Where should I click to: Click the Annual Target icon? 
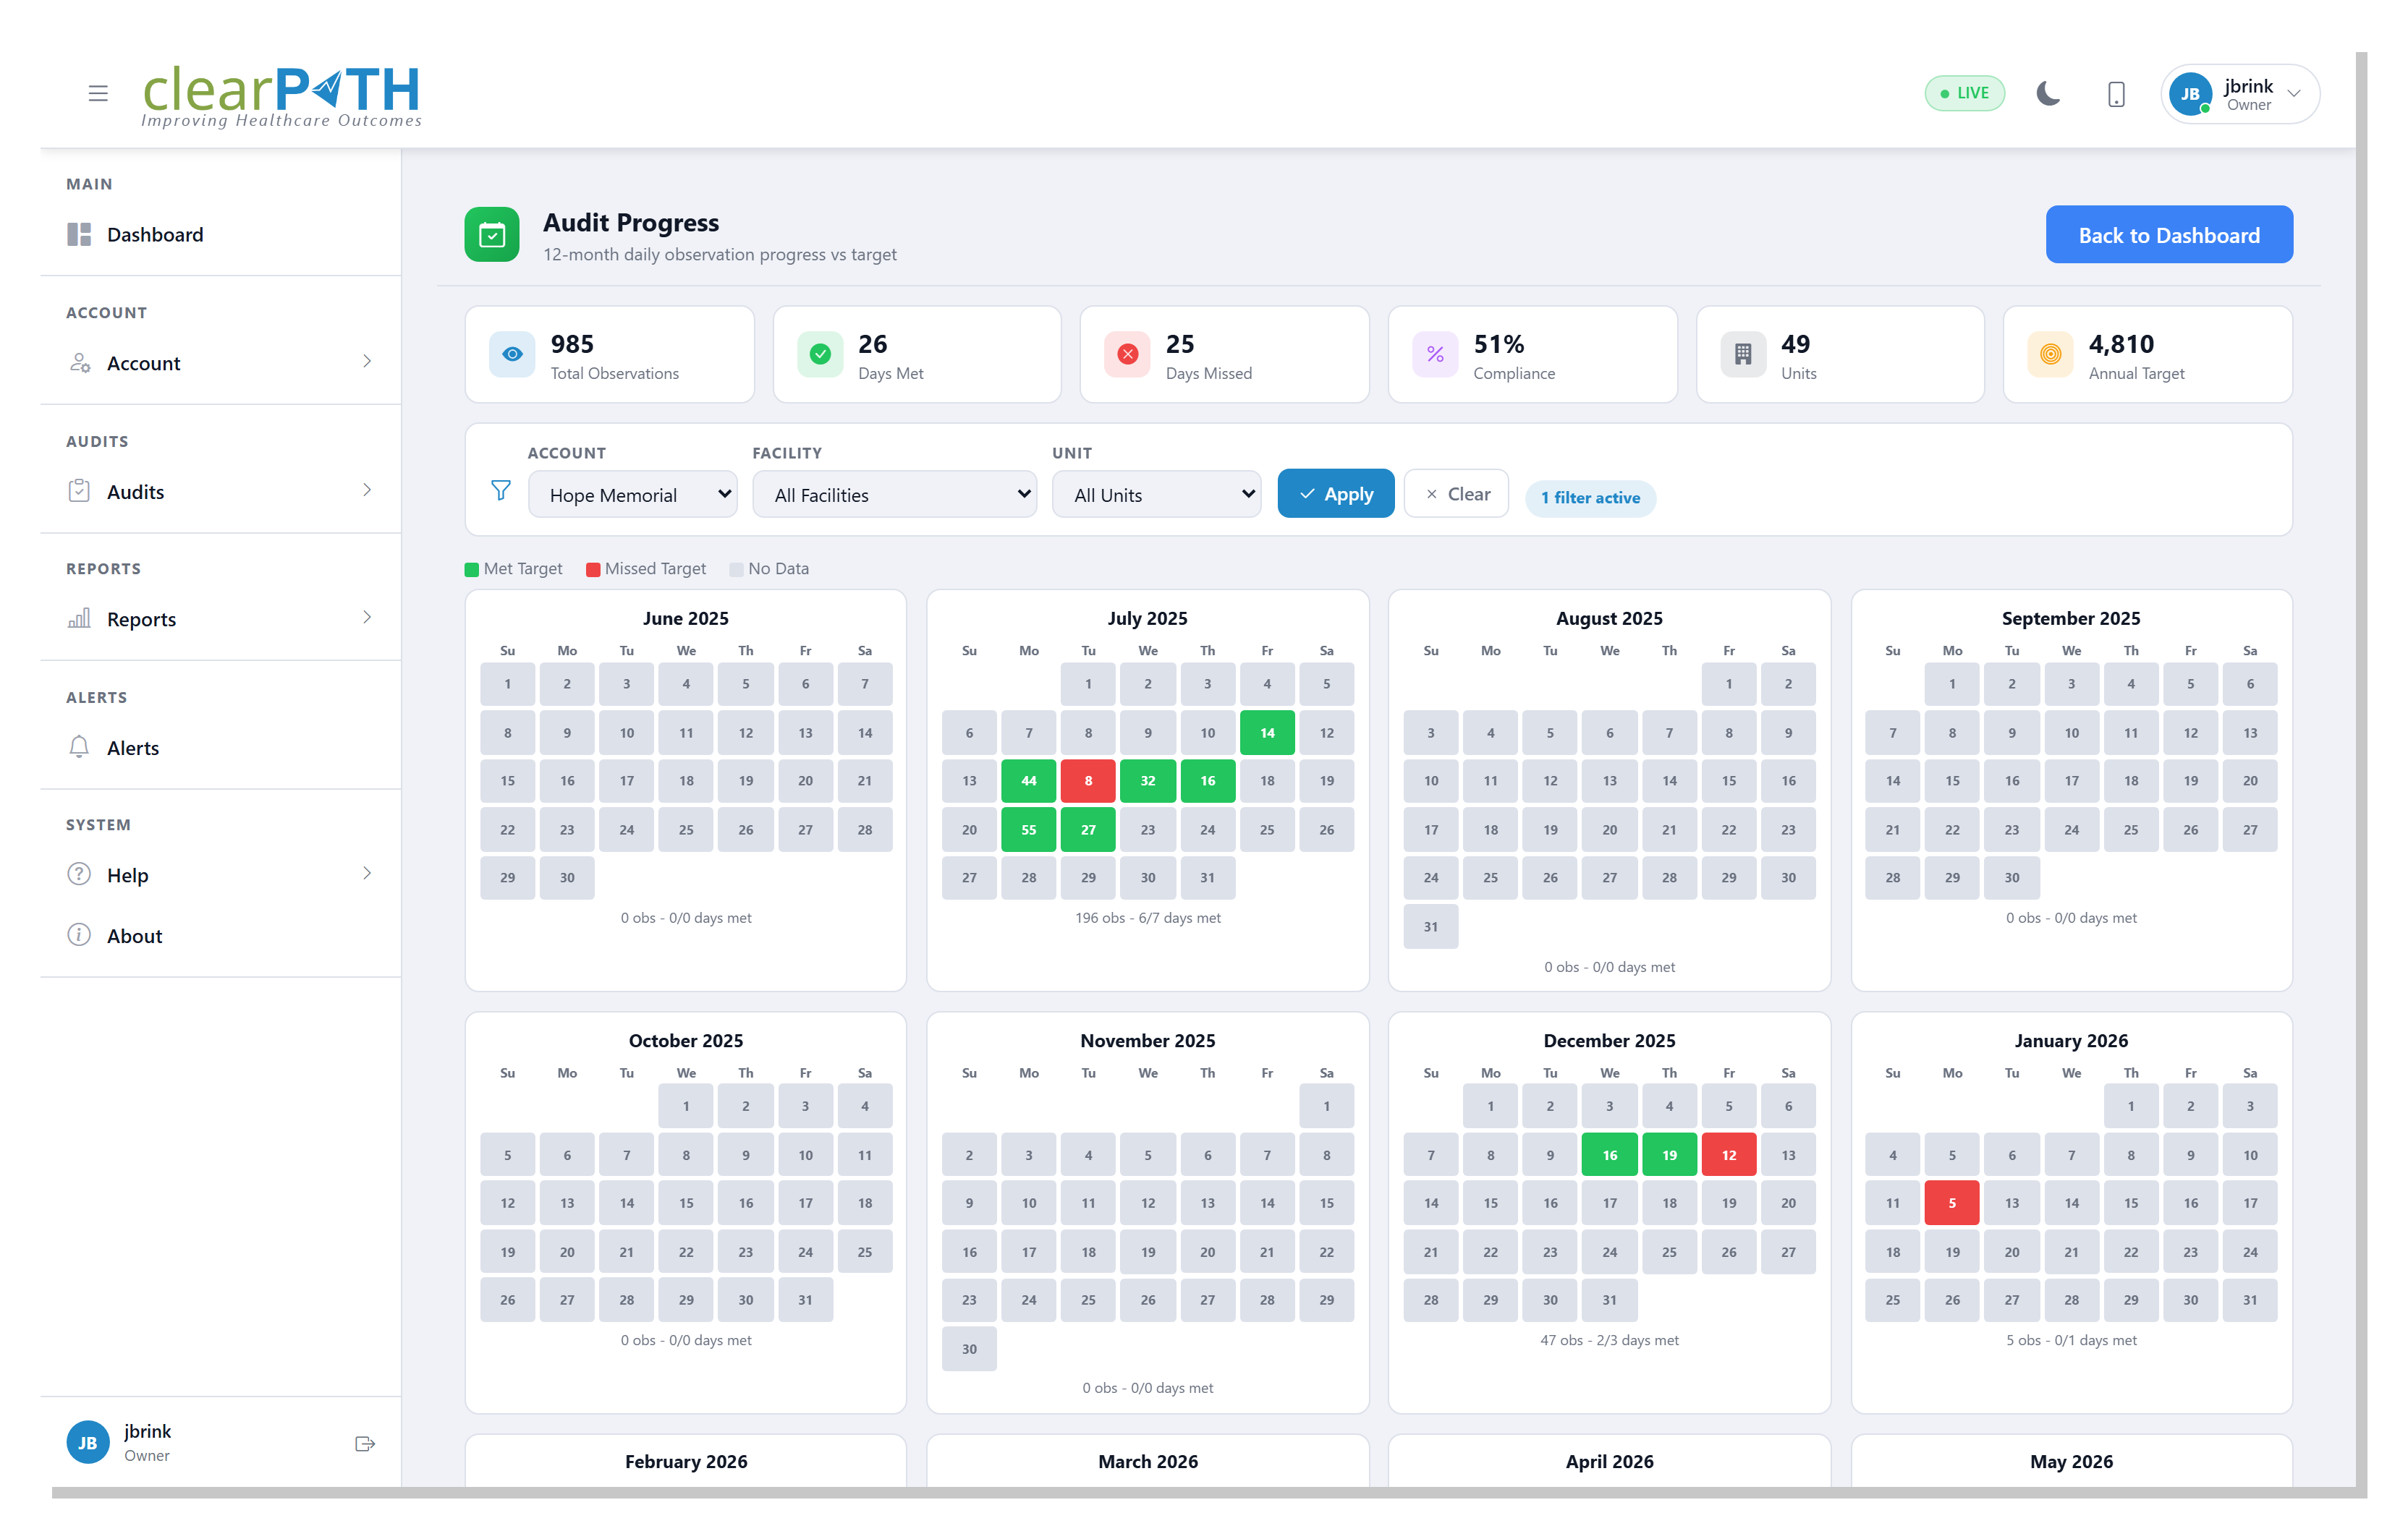[x=2050, y=355]
